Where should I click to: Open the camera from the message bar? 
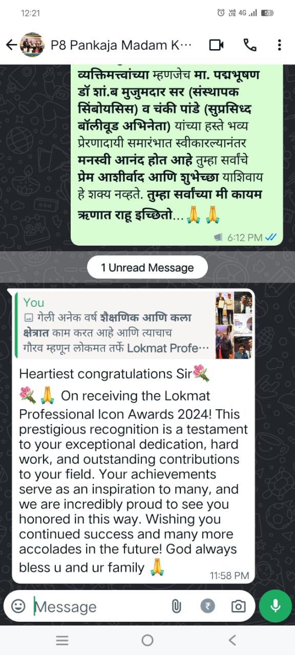(x=238, y=606)
